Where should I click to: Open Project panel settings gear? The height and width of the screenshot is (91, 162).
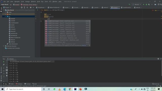click(x=31, y=8)
